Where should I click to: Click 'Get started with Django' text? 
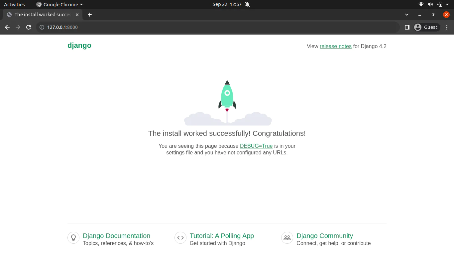[217, 243]
